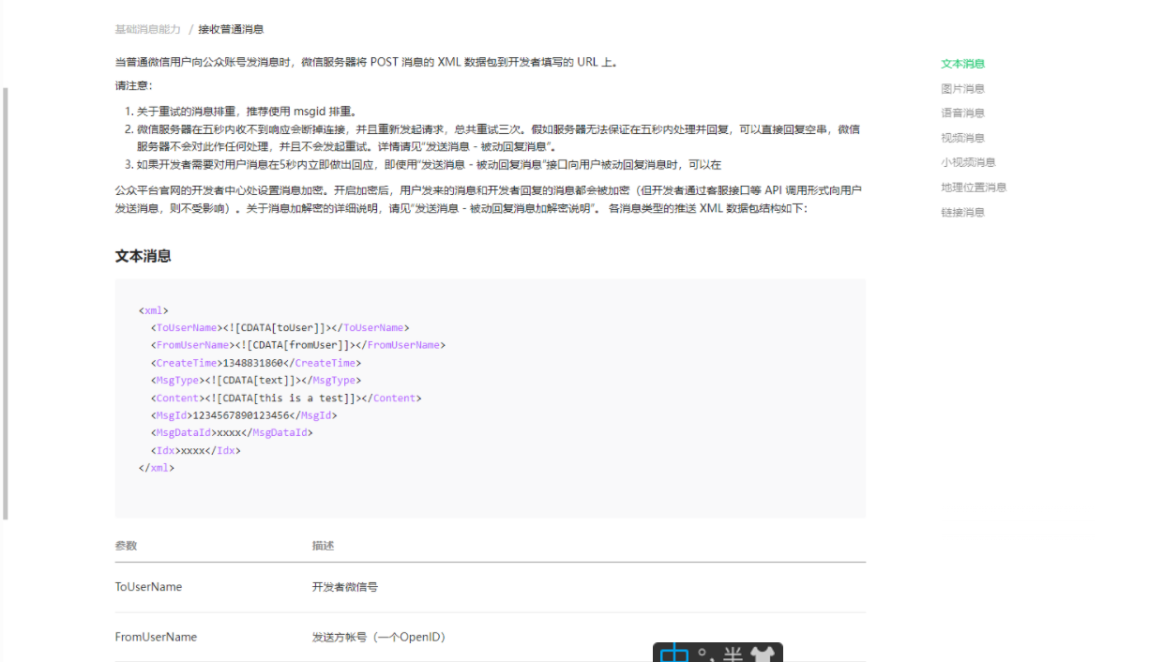Click the 接收普通消息 breadcrumb item
The height and width of the screenshot is (662, 1164).
tap(231, 29)
